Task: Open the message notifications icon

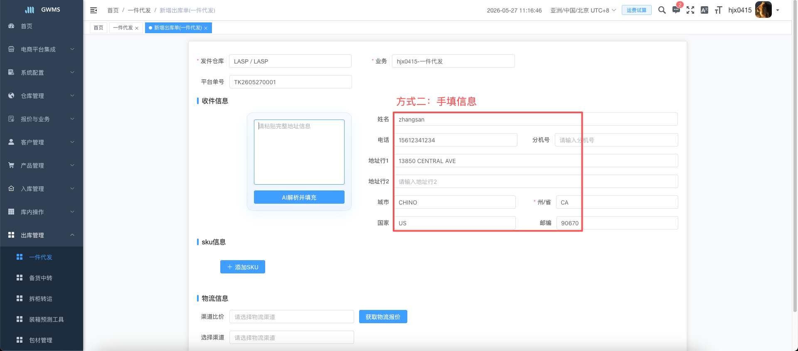Action: tap(676, 10)
